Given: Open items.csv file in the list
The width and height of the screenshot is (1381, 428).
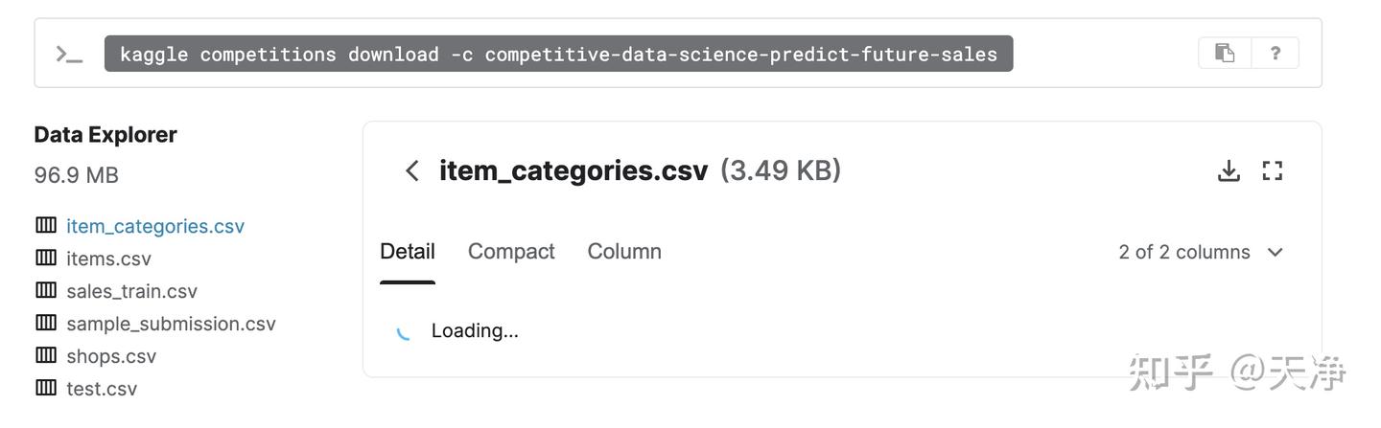Looking at the screenshot, I should [x=108, y=259].
